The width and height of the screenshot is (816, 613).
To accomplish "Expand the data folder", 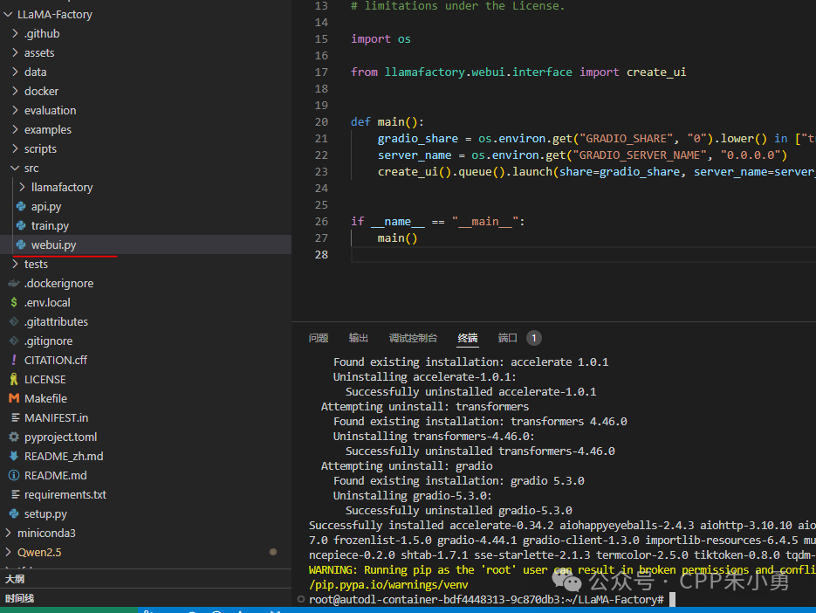I will coord(15,72).
